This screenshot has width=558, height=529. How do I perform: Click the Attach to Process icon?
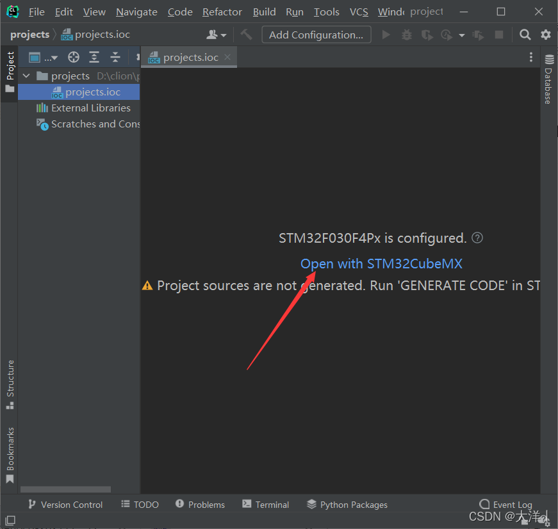pyautogui.click(x=478, y=35)
